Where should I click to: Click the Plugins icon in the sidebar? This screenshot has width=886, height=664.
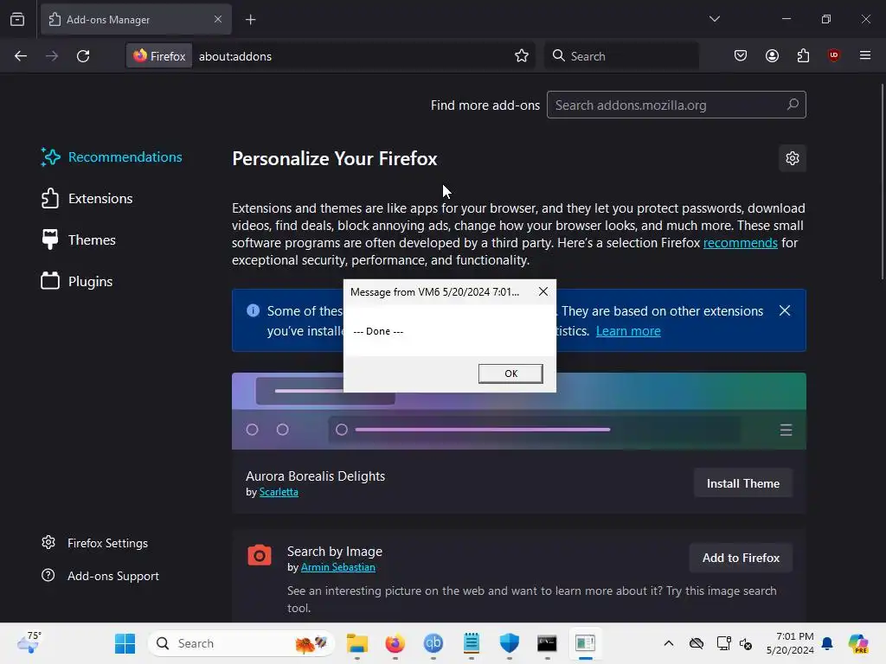(x=50, y=281)
